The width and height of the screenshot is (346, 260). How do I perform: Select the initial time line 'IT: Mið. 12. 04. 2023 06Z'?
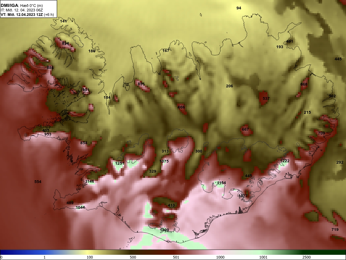coord(21,10)
